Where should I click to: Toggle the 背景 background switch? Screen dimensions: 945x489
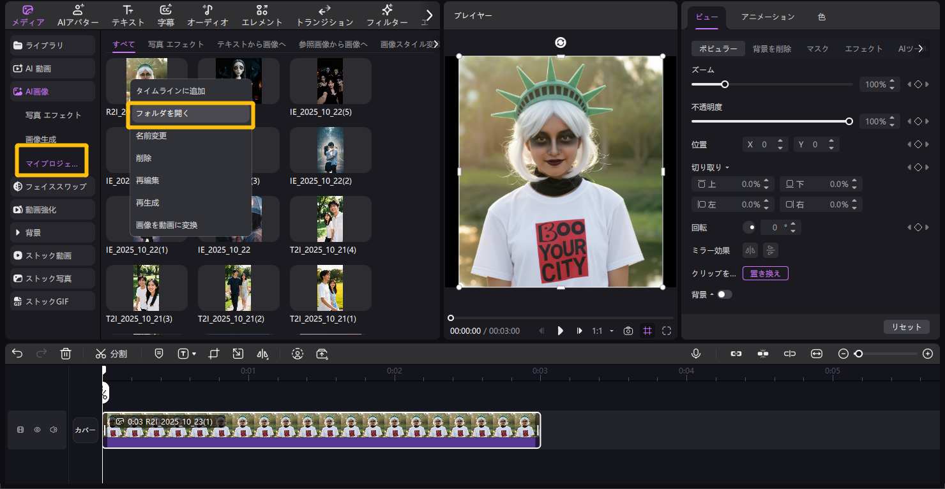[725, 294]
